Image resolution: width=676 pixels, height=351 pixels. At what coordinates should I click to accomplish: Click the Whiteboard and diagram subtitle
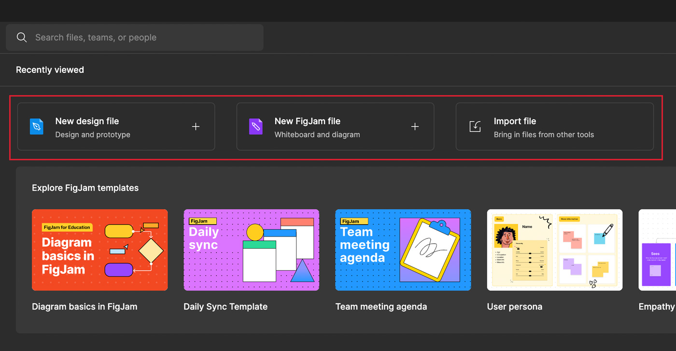pyautogui.click(x=317, y=135)
